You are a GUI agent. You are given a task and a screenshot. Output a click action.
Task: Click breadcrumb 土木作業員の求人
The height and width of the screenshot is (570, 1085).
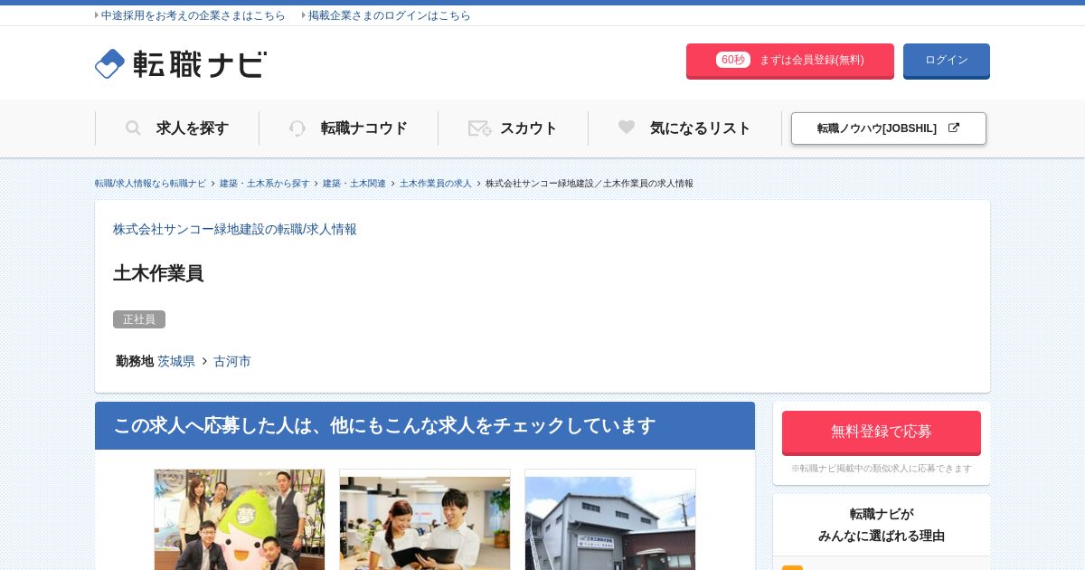[436, 184]
